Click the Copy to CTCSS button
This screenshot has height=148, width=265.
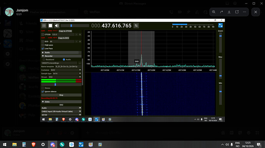(x=65, y=31)
